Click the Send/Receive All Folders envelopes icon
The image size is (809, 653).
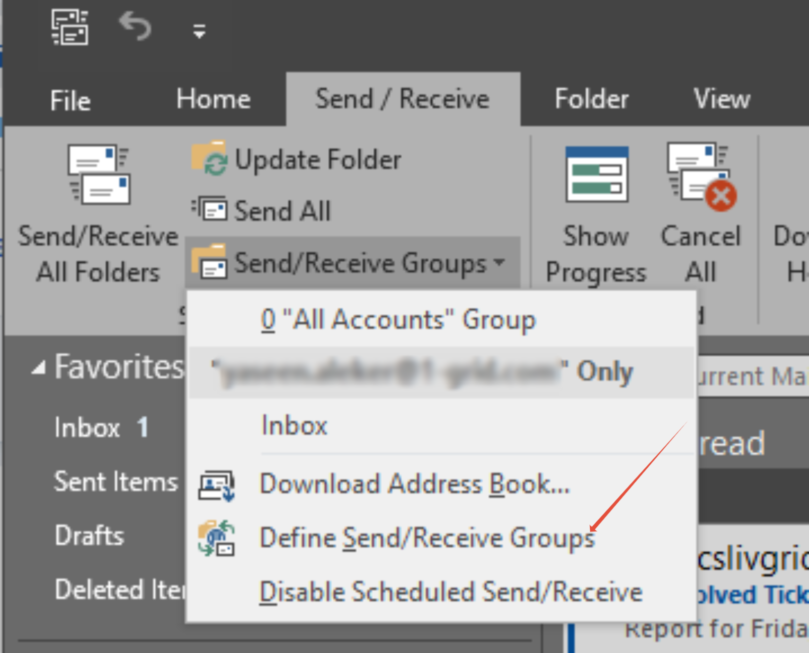click(x=99, y=174)
